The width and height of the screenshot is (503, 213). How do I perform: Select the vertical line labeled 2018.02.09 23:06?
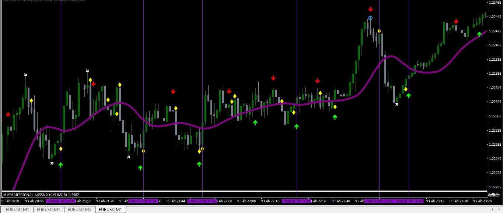coord(409,96)
